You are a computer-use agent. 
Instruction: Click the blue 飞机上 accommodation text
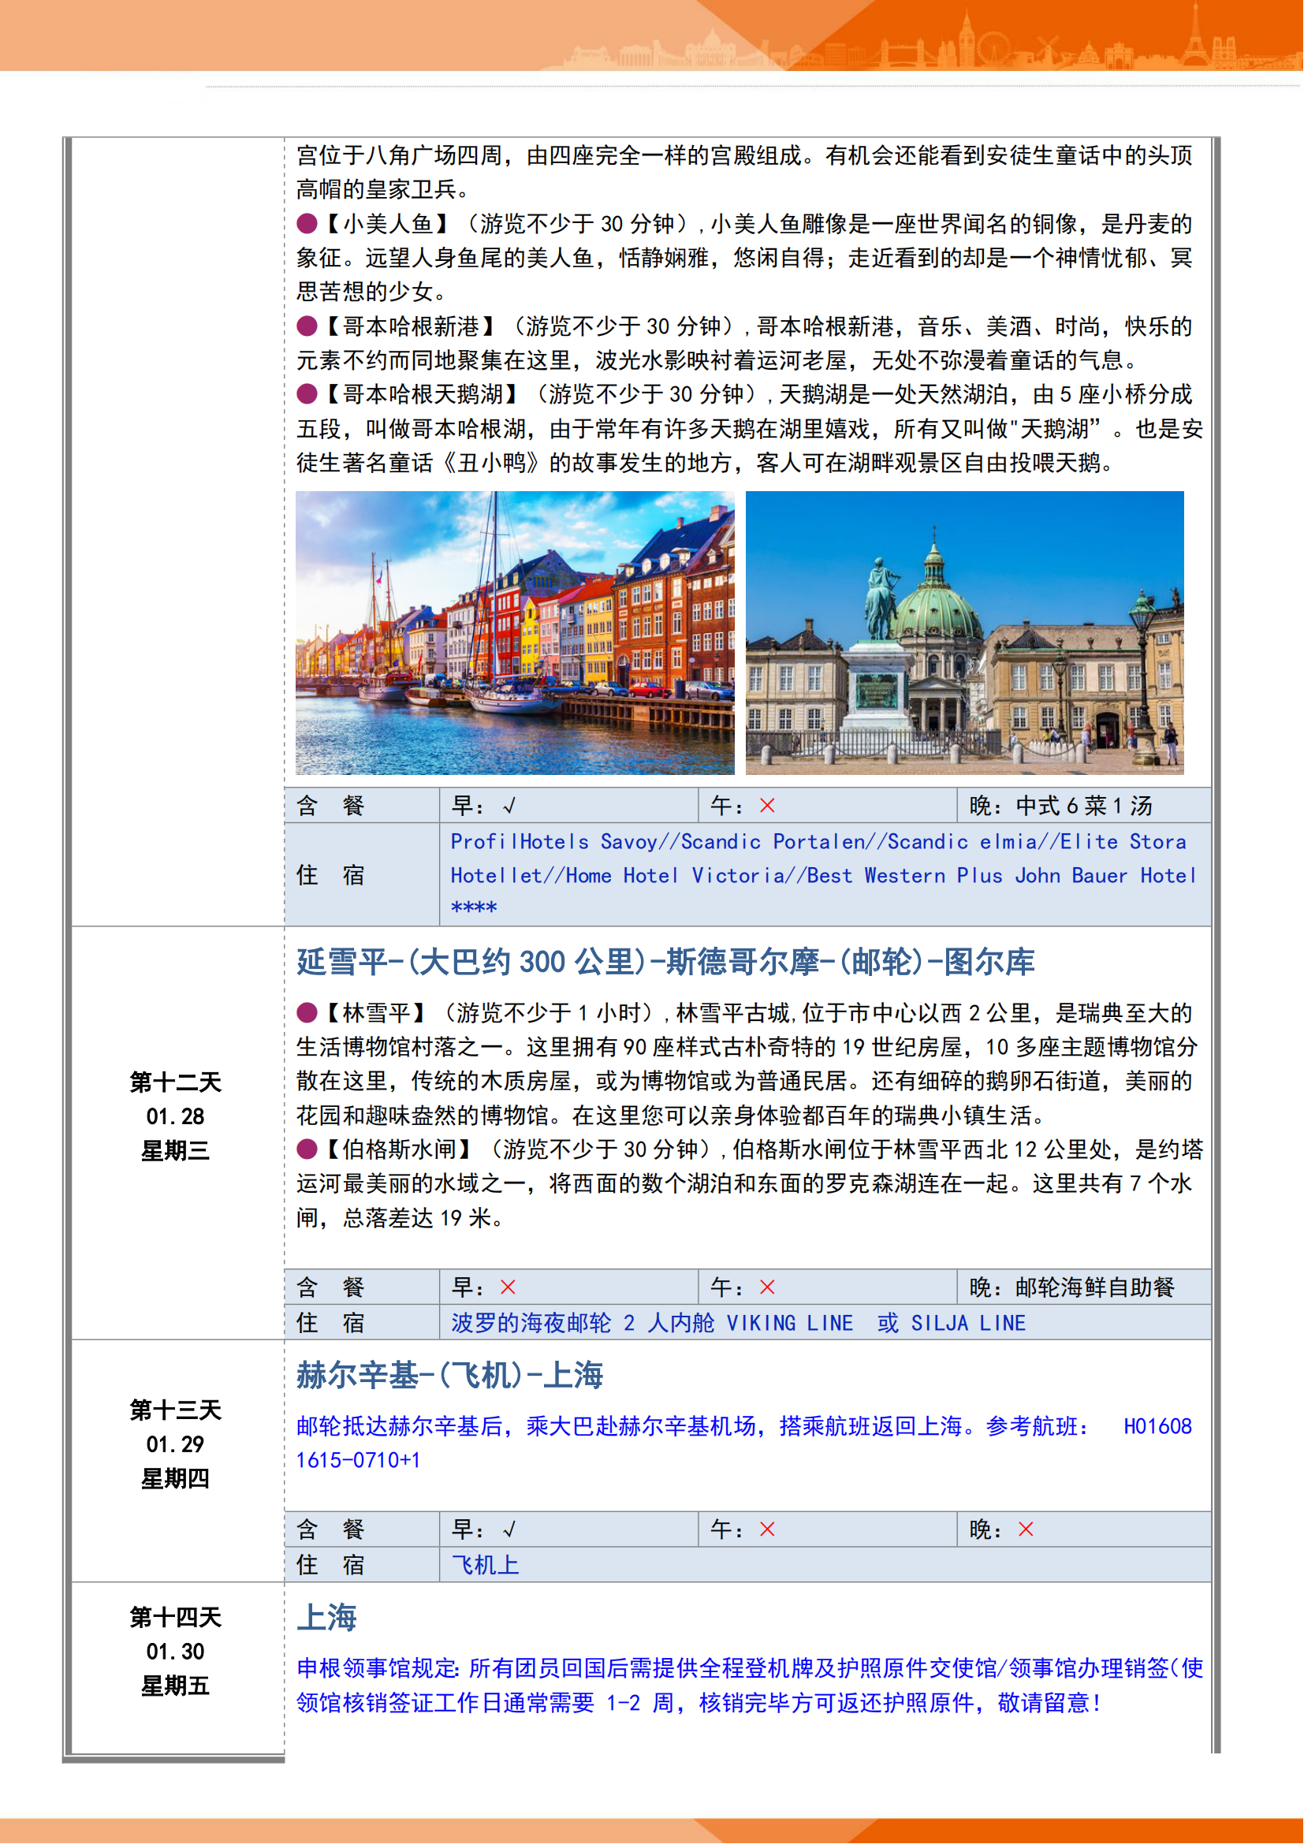pos(485,1564)
